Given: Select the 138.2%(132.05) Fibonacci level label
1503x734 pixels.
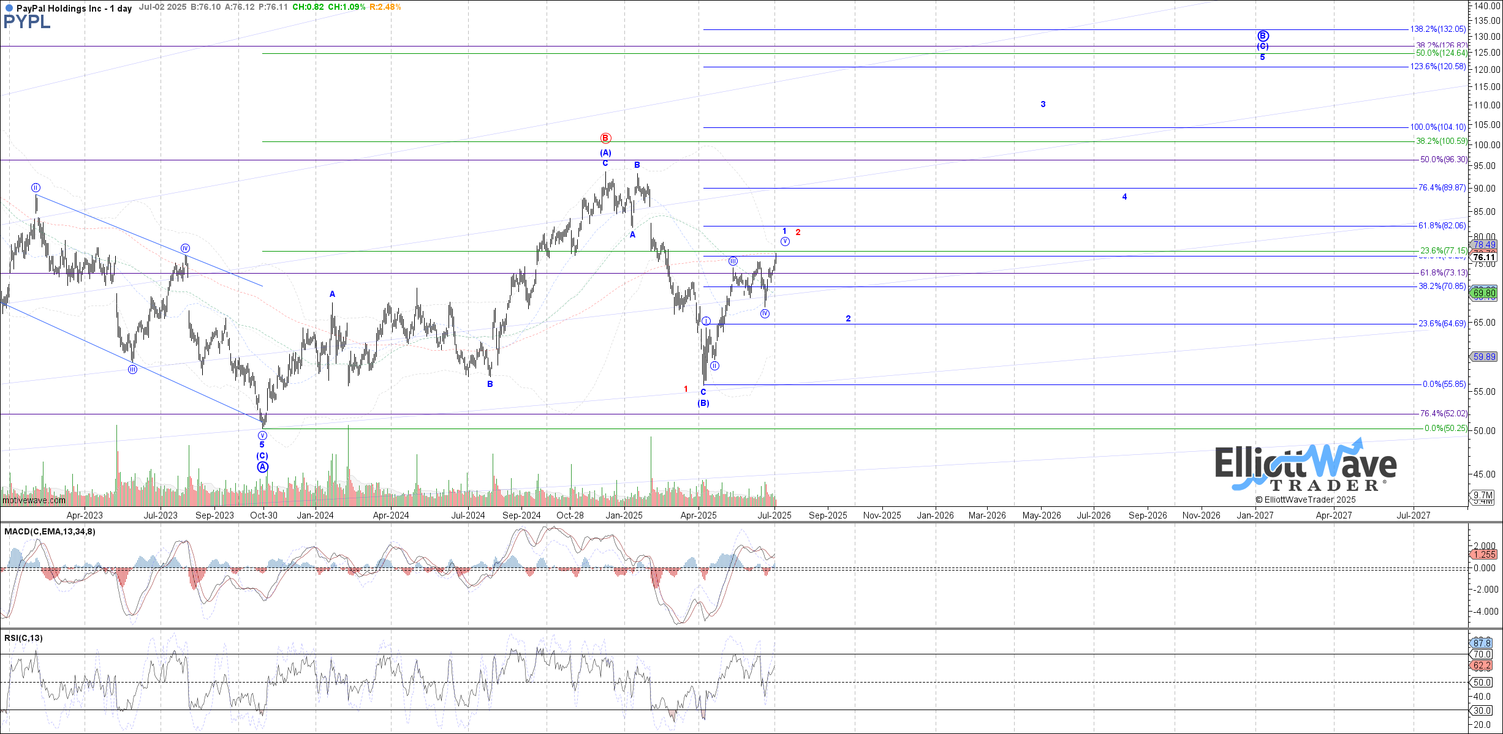Looking at the screenshot, I should (x=1437, y=29).
